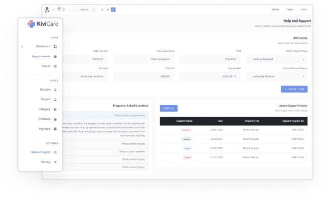Open Help & Support via its sidebar icon
Image resolution: width=330 pixels, height=199 pixels.
pos(55,152)
